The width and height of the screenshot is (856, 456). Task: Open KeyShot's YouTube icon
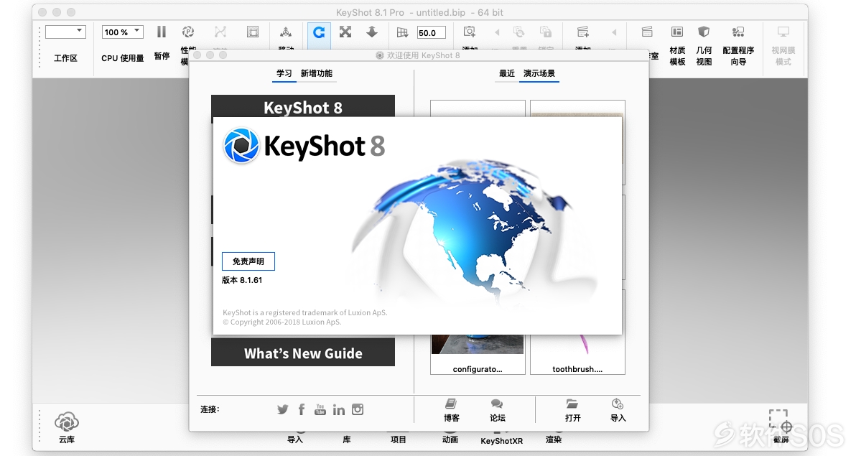click(320, 409)
